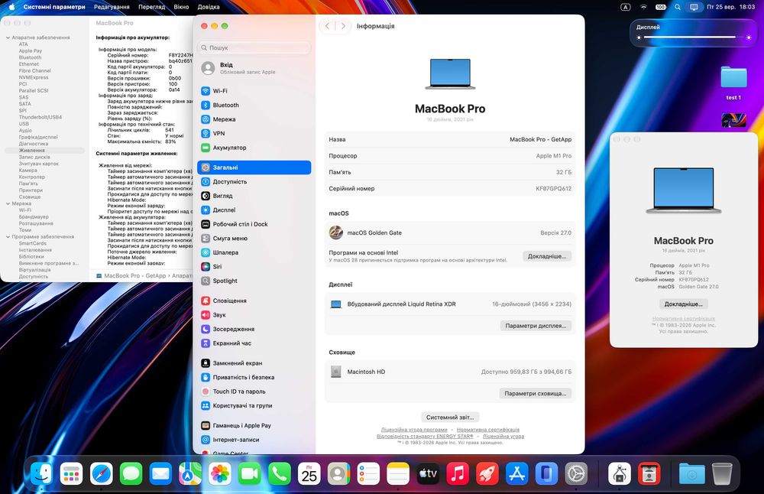The image size is (764, 494).
Task: Open Шпалера settings
Action: pos(254,252)
